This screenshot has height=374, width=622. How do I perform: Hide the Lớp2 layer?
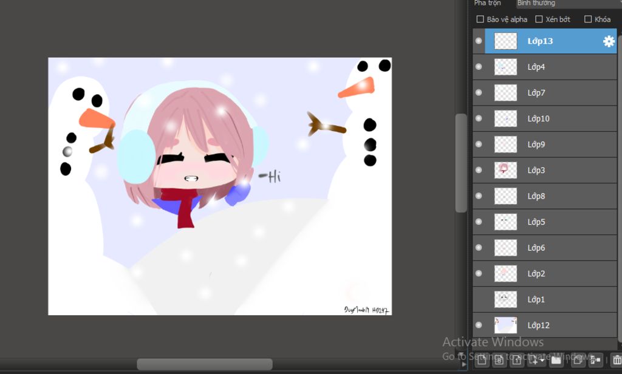(x=479, y=273)
